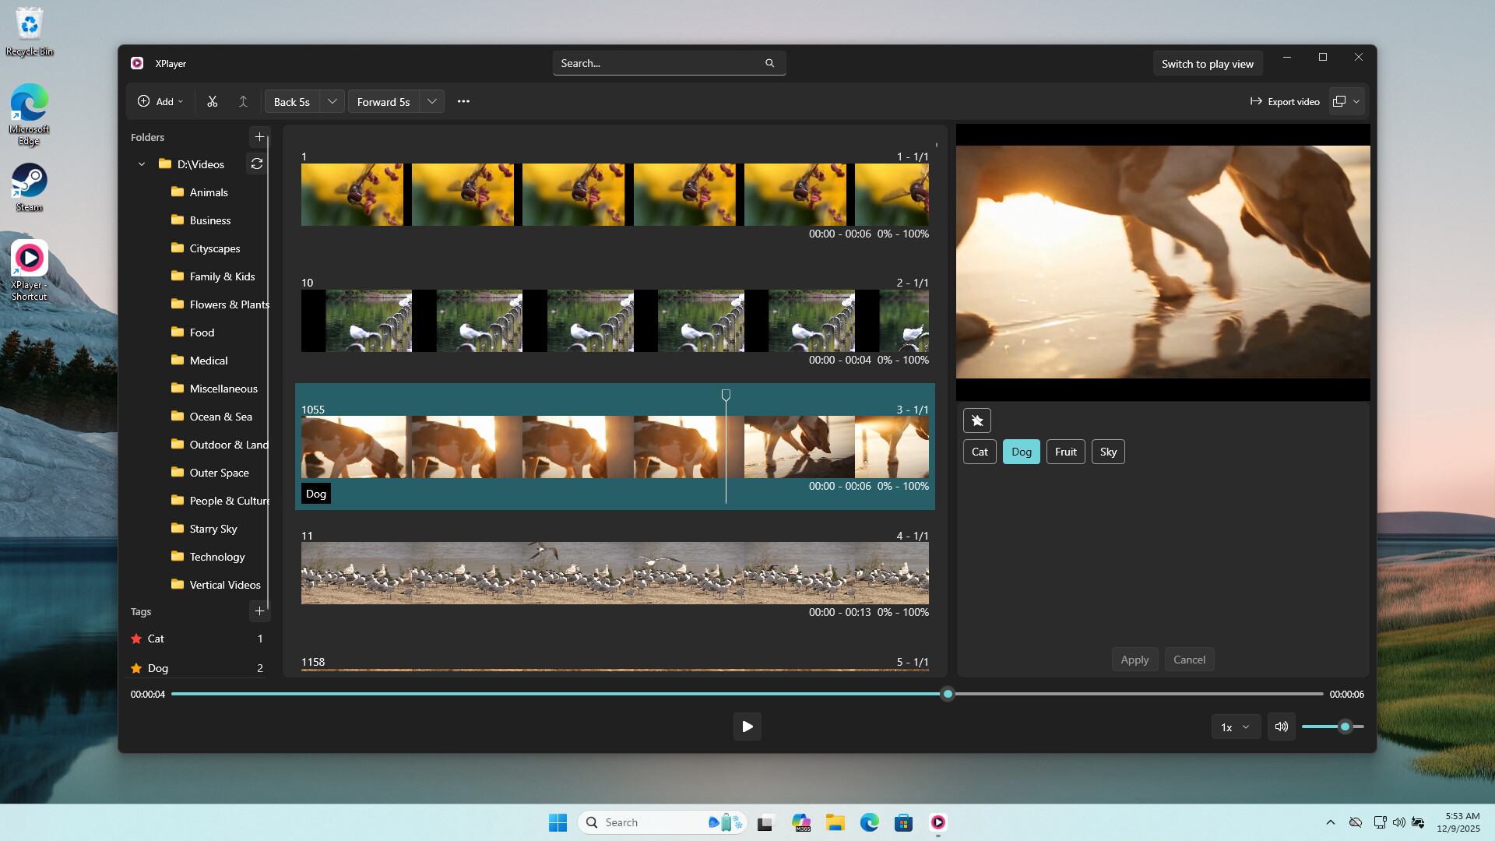Open the Back 5s dropdown arrow
This screenshot has height=841, width=1495.
[x=332, y=101]
